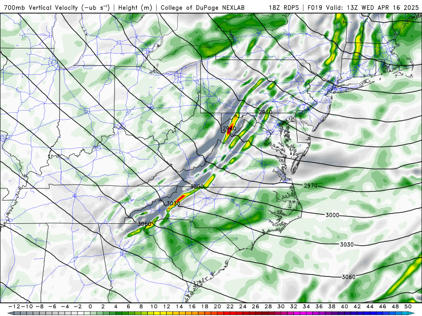Click the 38 value on the color scale

(332, 307)
